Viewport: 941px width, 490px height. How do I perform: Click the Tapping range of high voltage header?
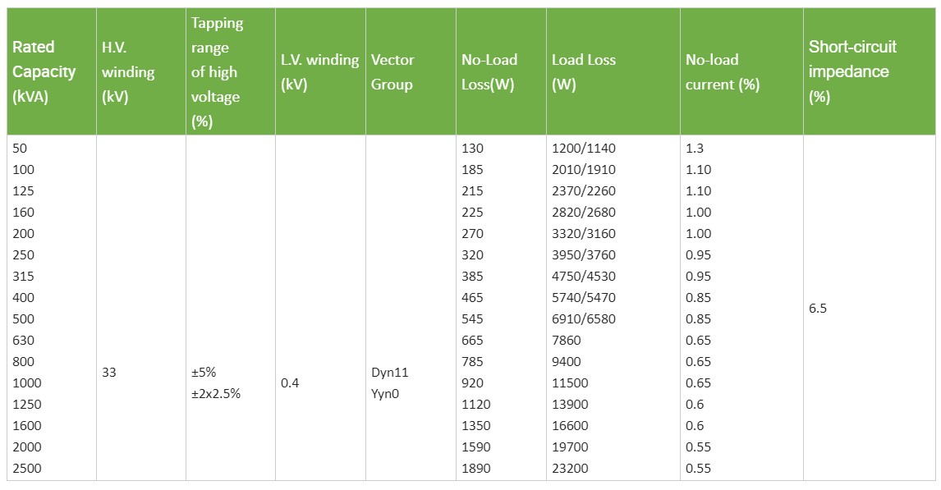217,71
